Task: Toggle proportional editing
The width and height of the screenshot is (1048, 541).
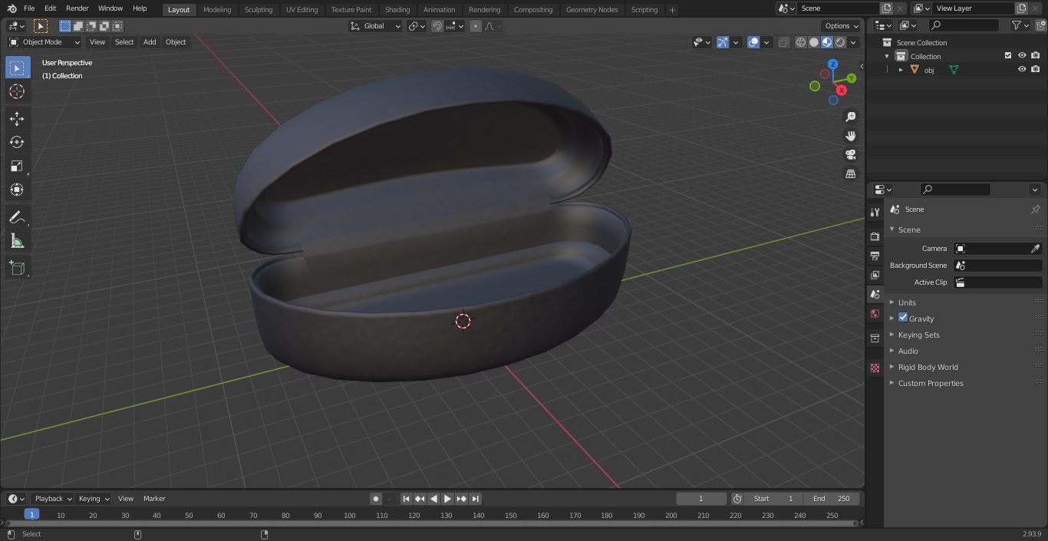Action: 476,26
